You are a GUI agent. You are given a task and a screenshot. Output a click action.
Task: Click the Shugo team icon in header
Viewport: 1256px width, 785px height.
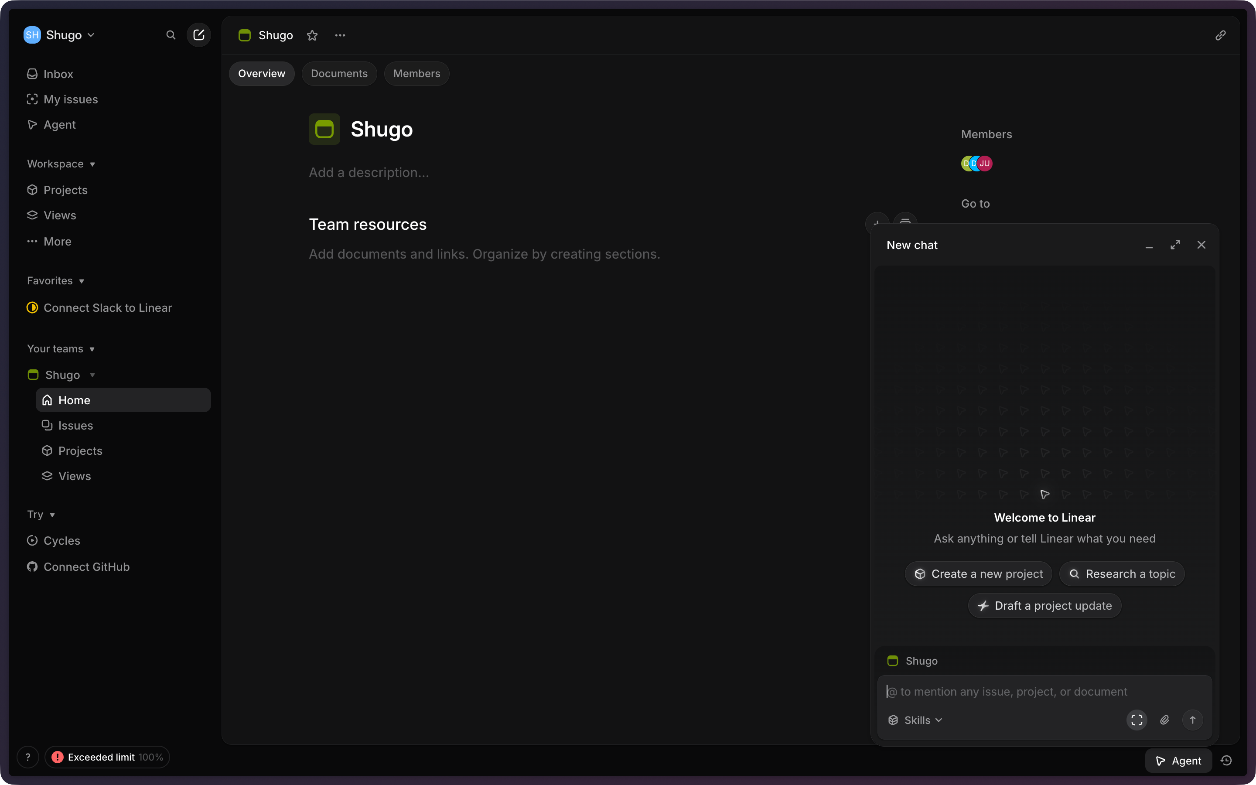click(x=245, y=35)
